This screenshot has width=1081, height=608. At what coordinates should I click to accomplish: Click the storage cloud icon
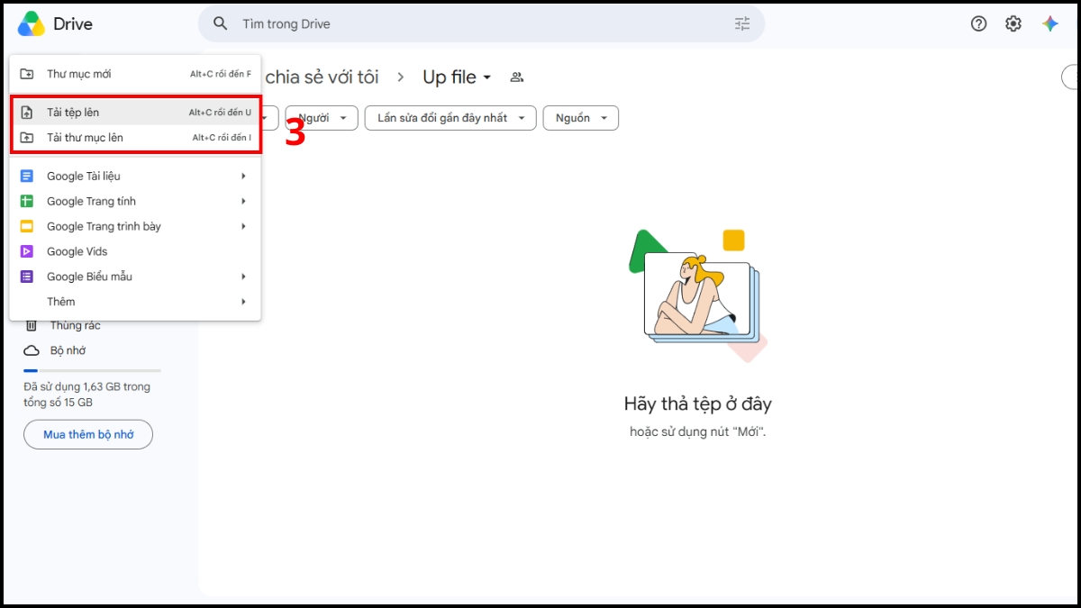coord(32,350)
